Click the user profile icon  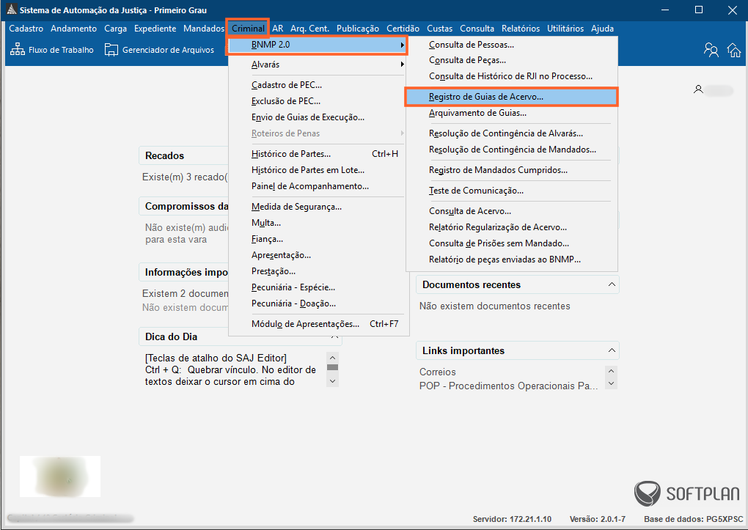point(698,89)
